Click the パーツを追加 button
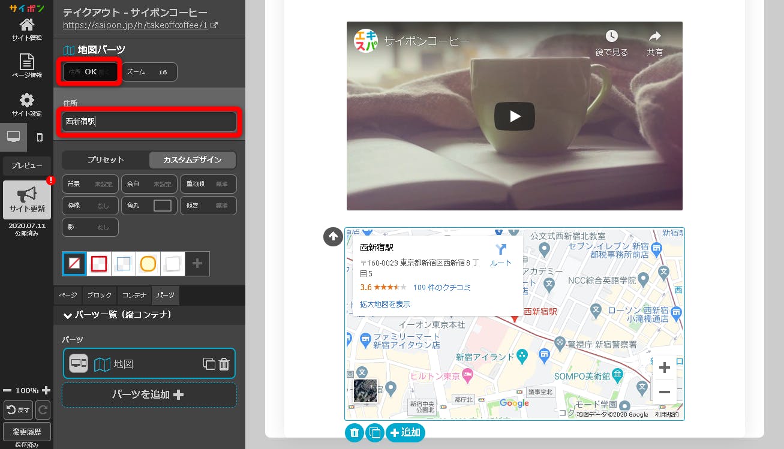This screenshot has width=784, height=449. coord(149,394)
